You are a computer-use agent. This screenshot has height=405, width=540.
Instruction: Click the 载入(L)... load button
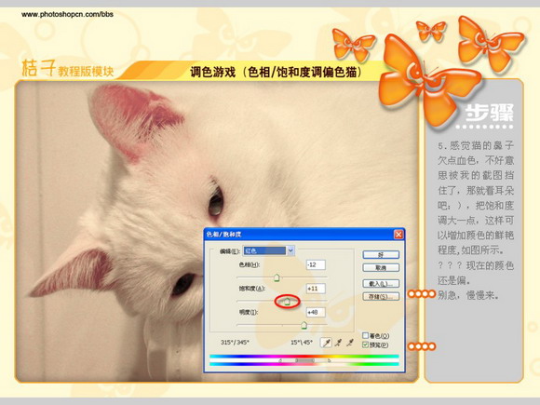click(381, 284)
